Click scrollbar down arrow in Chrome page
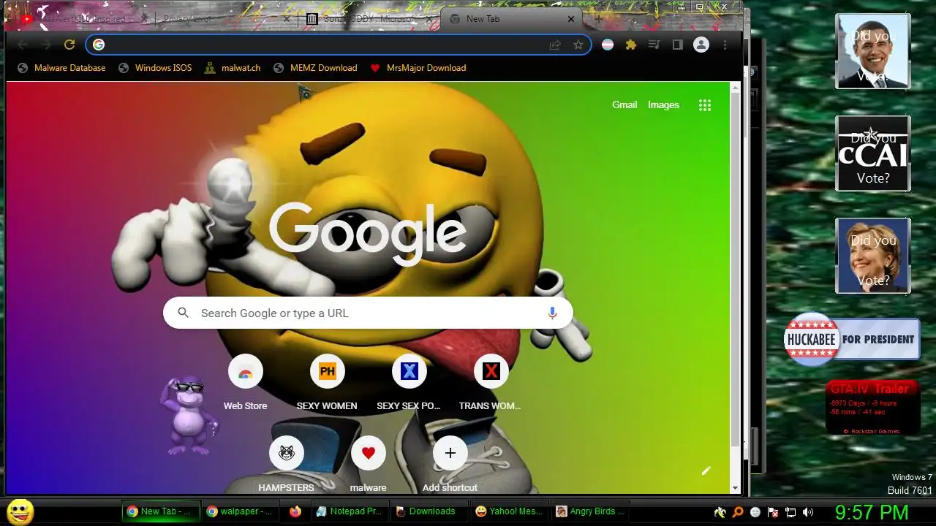Viewport: 936px width, 526px height. pos(735,488)
